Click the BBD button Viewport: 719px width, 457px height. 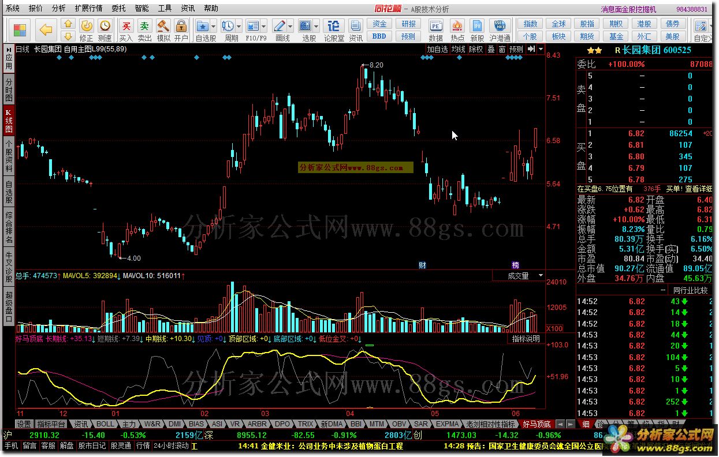pyautogui.click(x=379, y=36)
